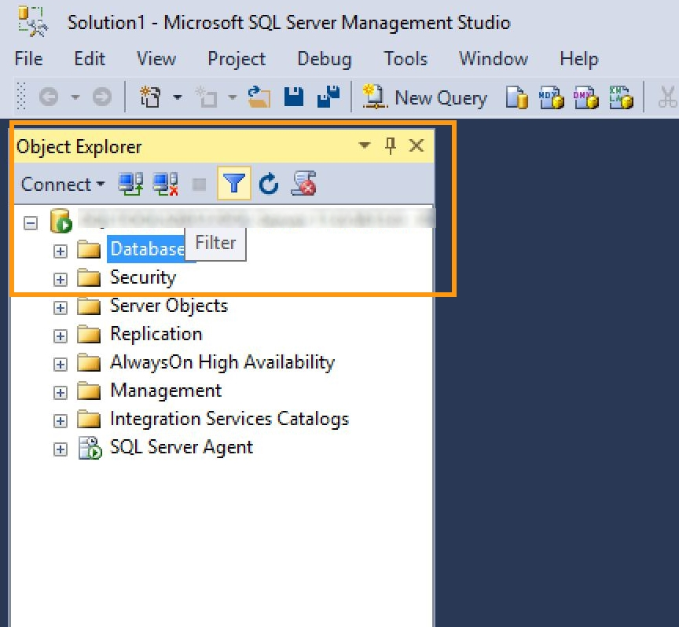The image size is (679, 627).
Task: Expand the Server Objects node
Action: point(61,308)
